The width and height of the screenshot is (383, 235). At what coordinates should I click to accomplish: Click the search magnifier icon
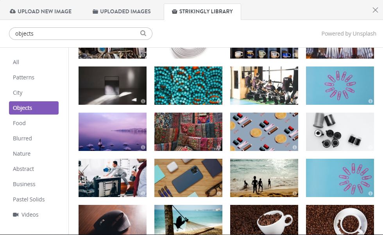(x=143, y=33)
